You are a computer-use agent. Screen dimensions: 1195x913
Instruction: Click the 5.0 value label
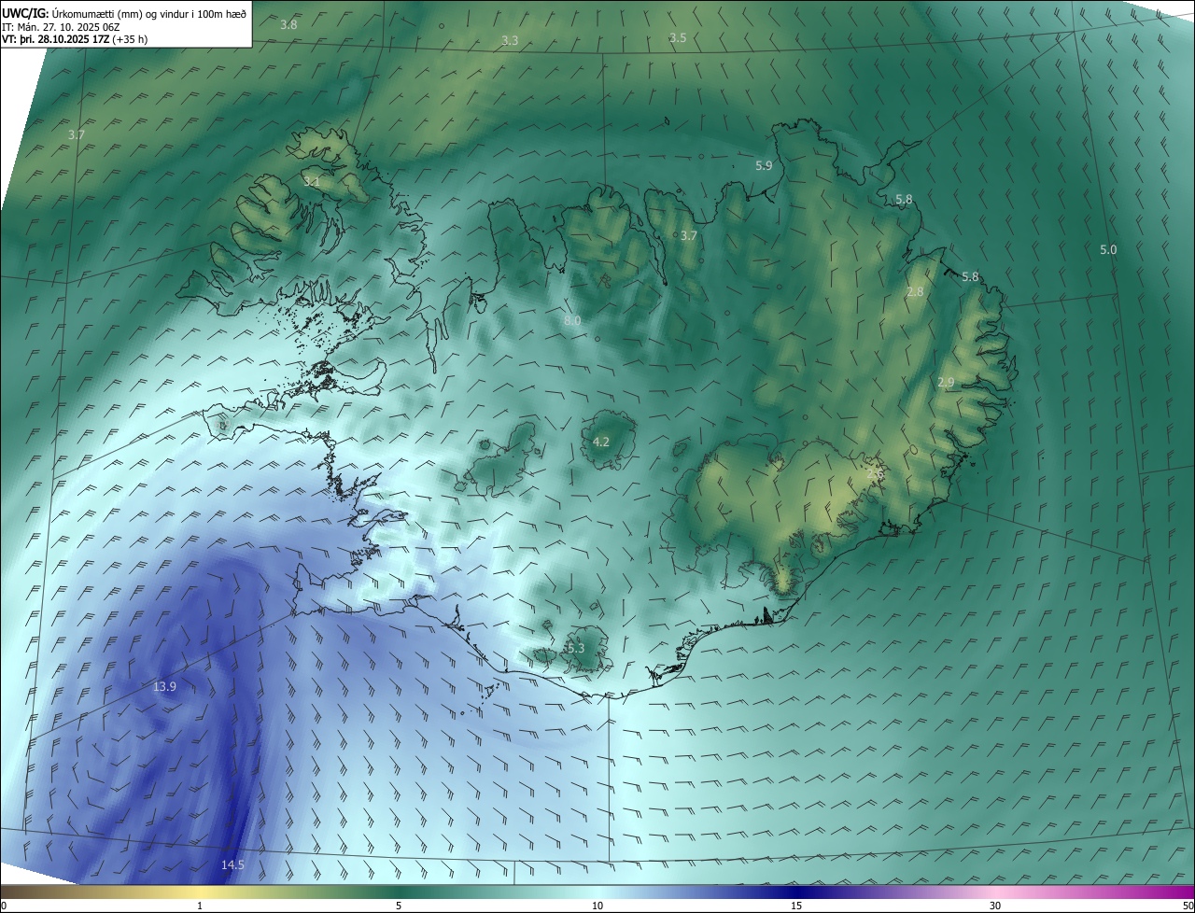point(1108,250)
